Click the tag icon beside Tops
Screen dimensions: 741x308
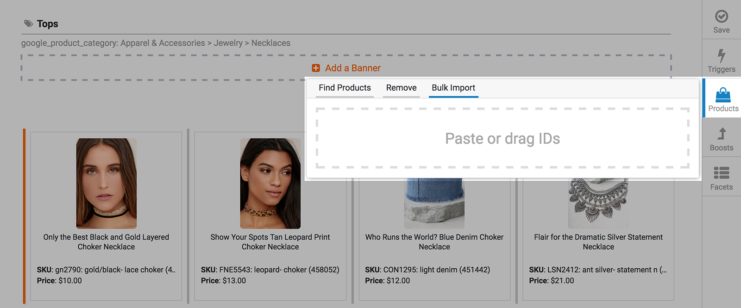click(x=28, y=24)
